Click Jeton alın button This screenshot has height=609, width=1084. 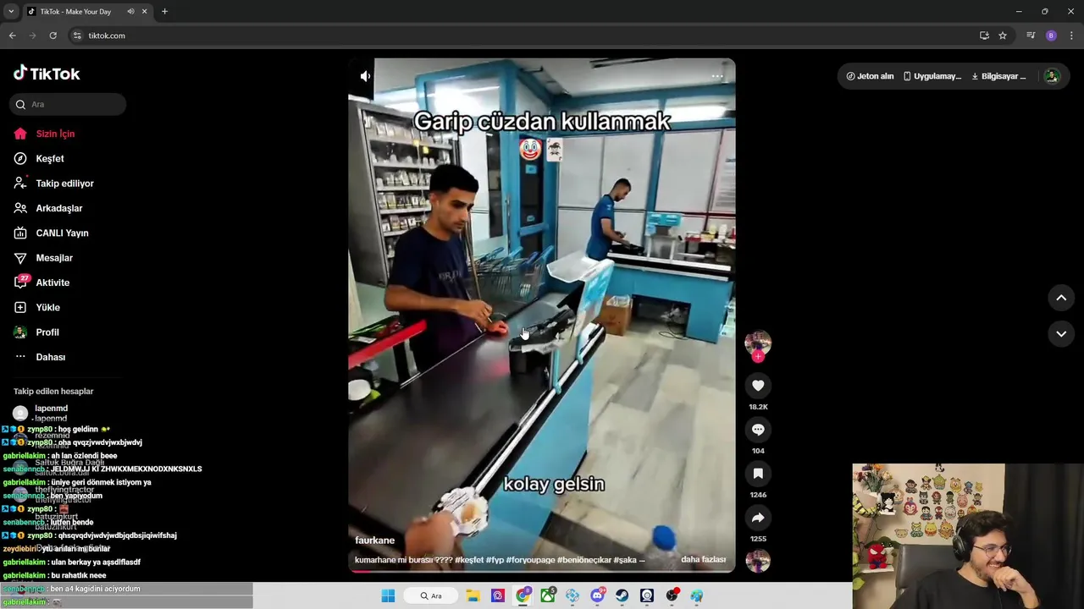coord(870,76)
